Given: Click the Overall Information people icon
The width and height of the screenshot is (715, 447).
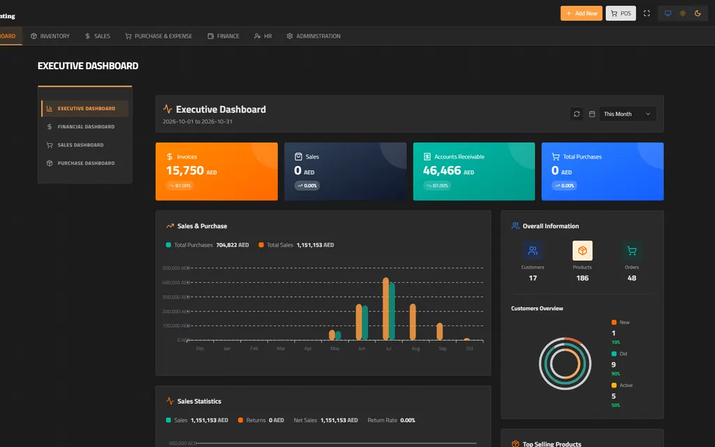Looking at the screenshot, I should pos(515,226).
